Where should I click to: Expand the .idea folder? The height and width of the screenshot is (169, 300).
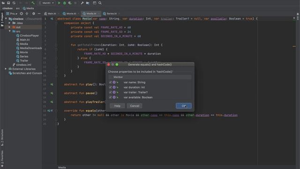[9, 23]
